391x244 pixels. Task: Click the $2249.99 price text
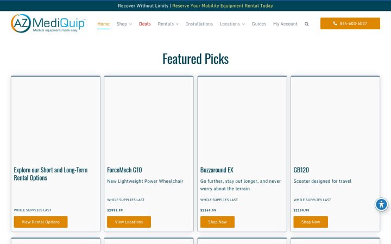[208, 210]
